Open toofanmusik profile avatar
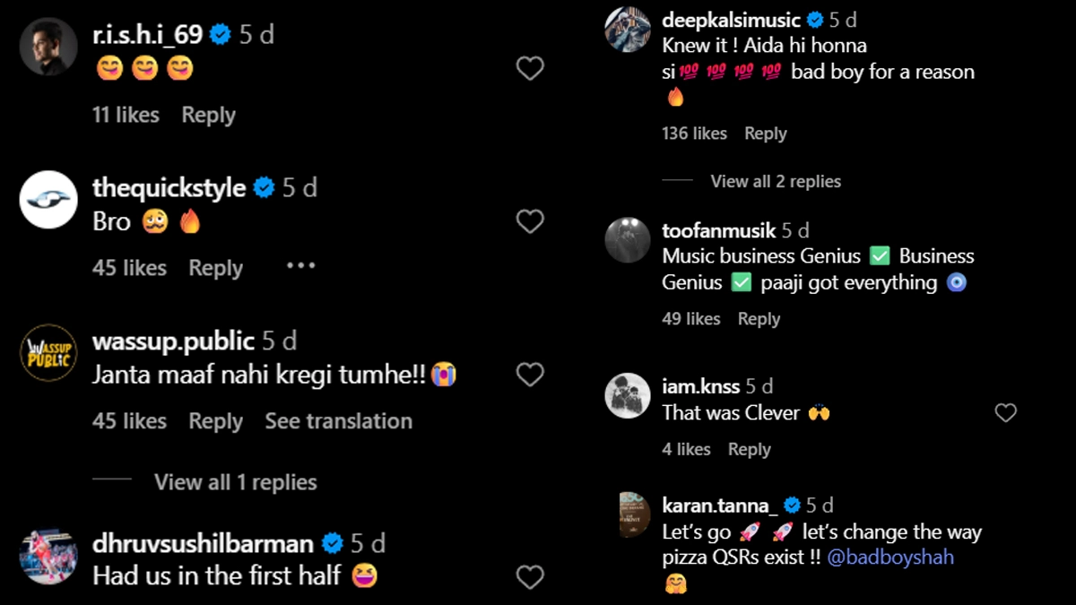The height and width of the screenshot is (605, 1076). (x=627, y=241)
